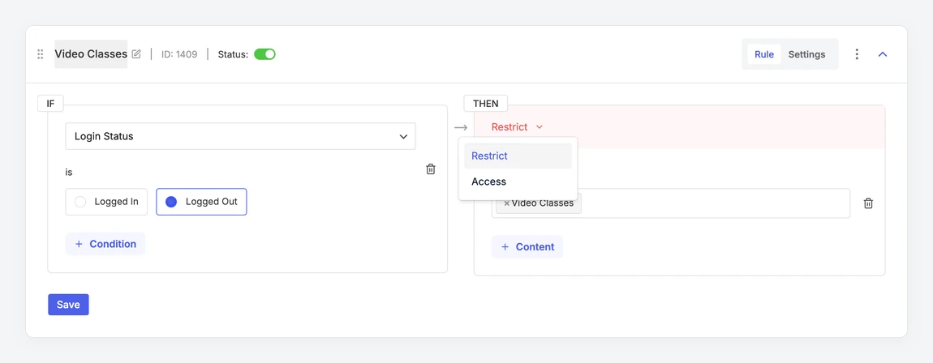Add new Content to the rule

[527, 246]
